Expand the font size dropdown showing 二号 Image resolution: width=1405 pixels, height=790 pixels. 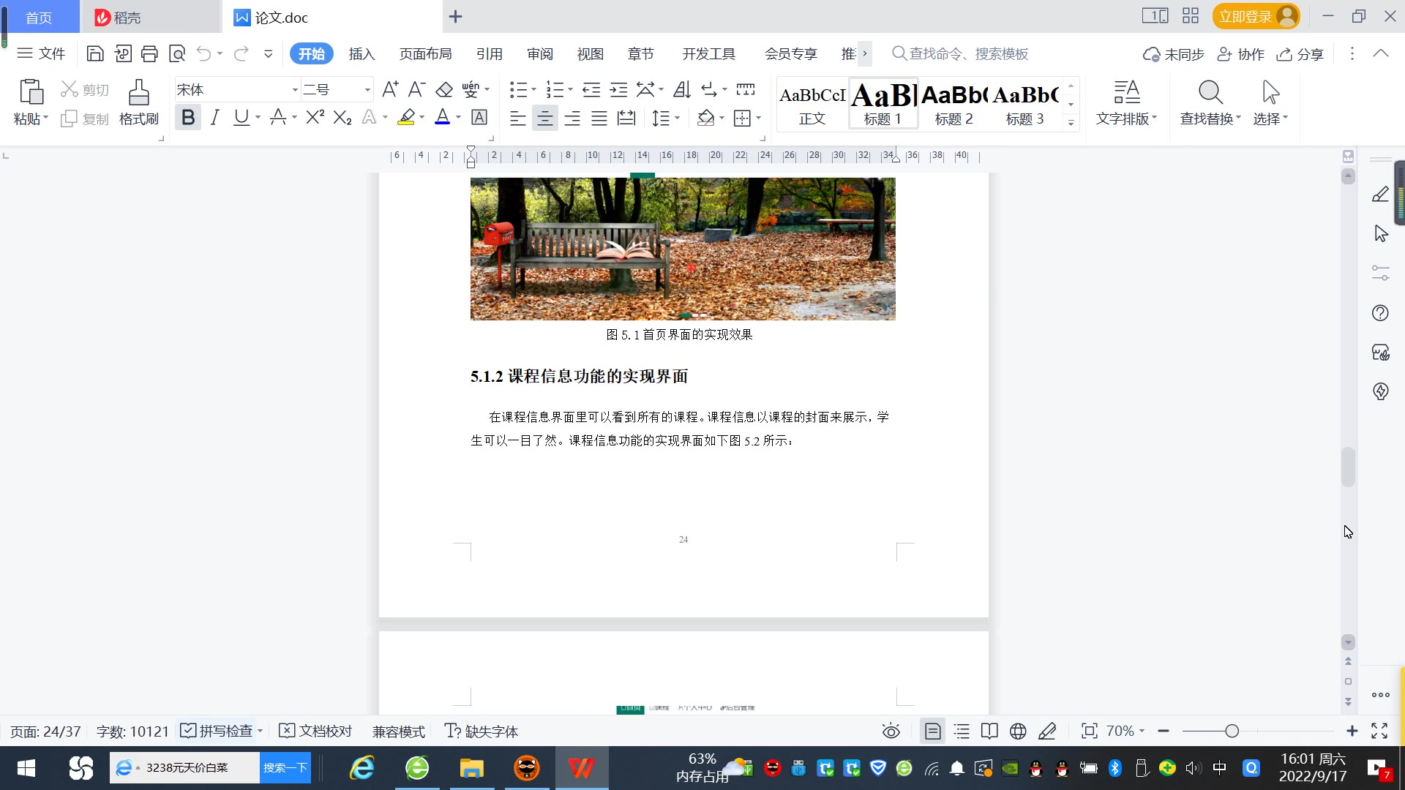tap(367, 90)
